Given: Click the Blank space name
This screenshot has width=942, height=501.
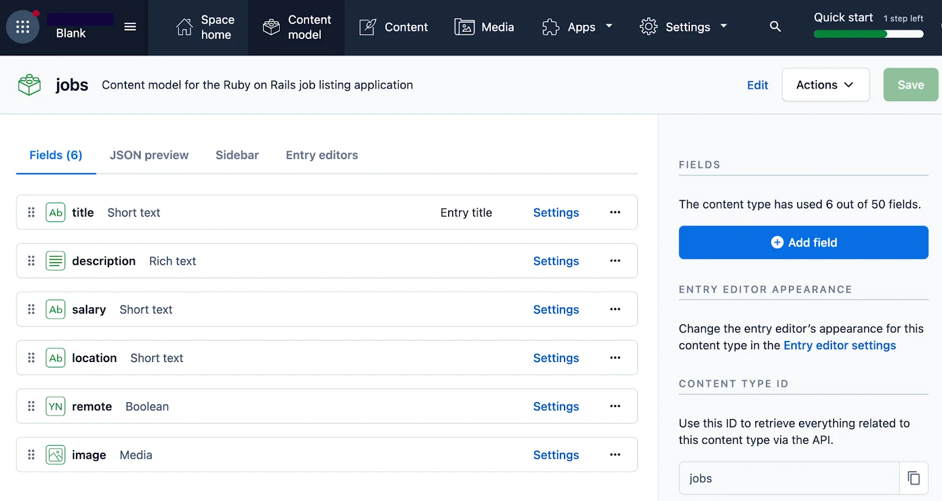Looking at the screenshot, I should pyautogui.click(x=71, y=34).
